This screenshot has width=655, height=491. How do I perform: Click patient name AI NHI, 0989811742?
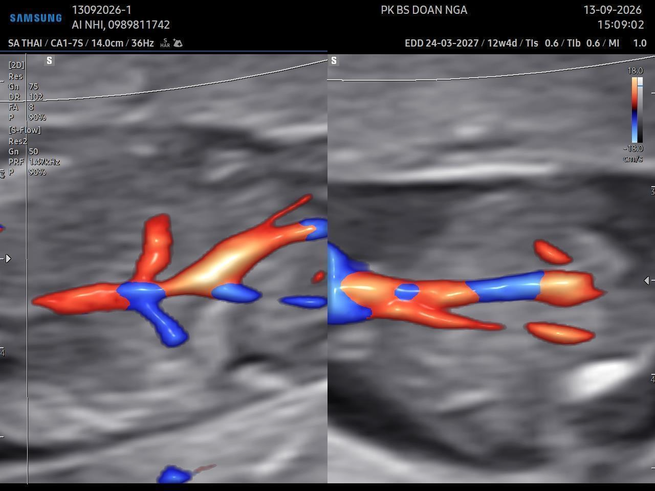[121, 25]
